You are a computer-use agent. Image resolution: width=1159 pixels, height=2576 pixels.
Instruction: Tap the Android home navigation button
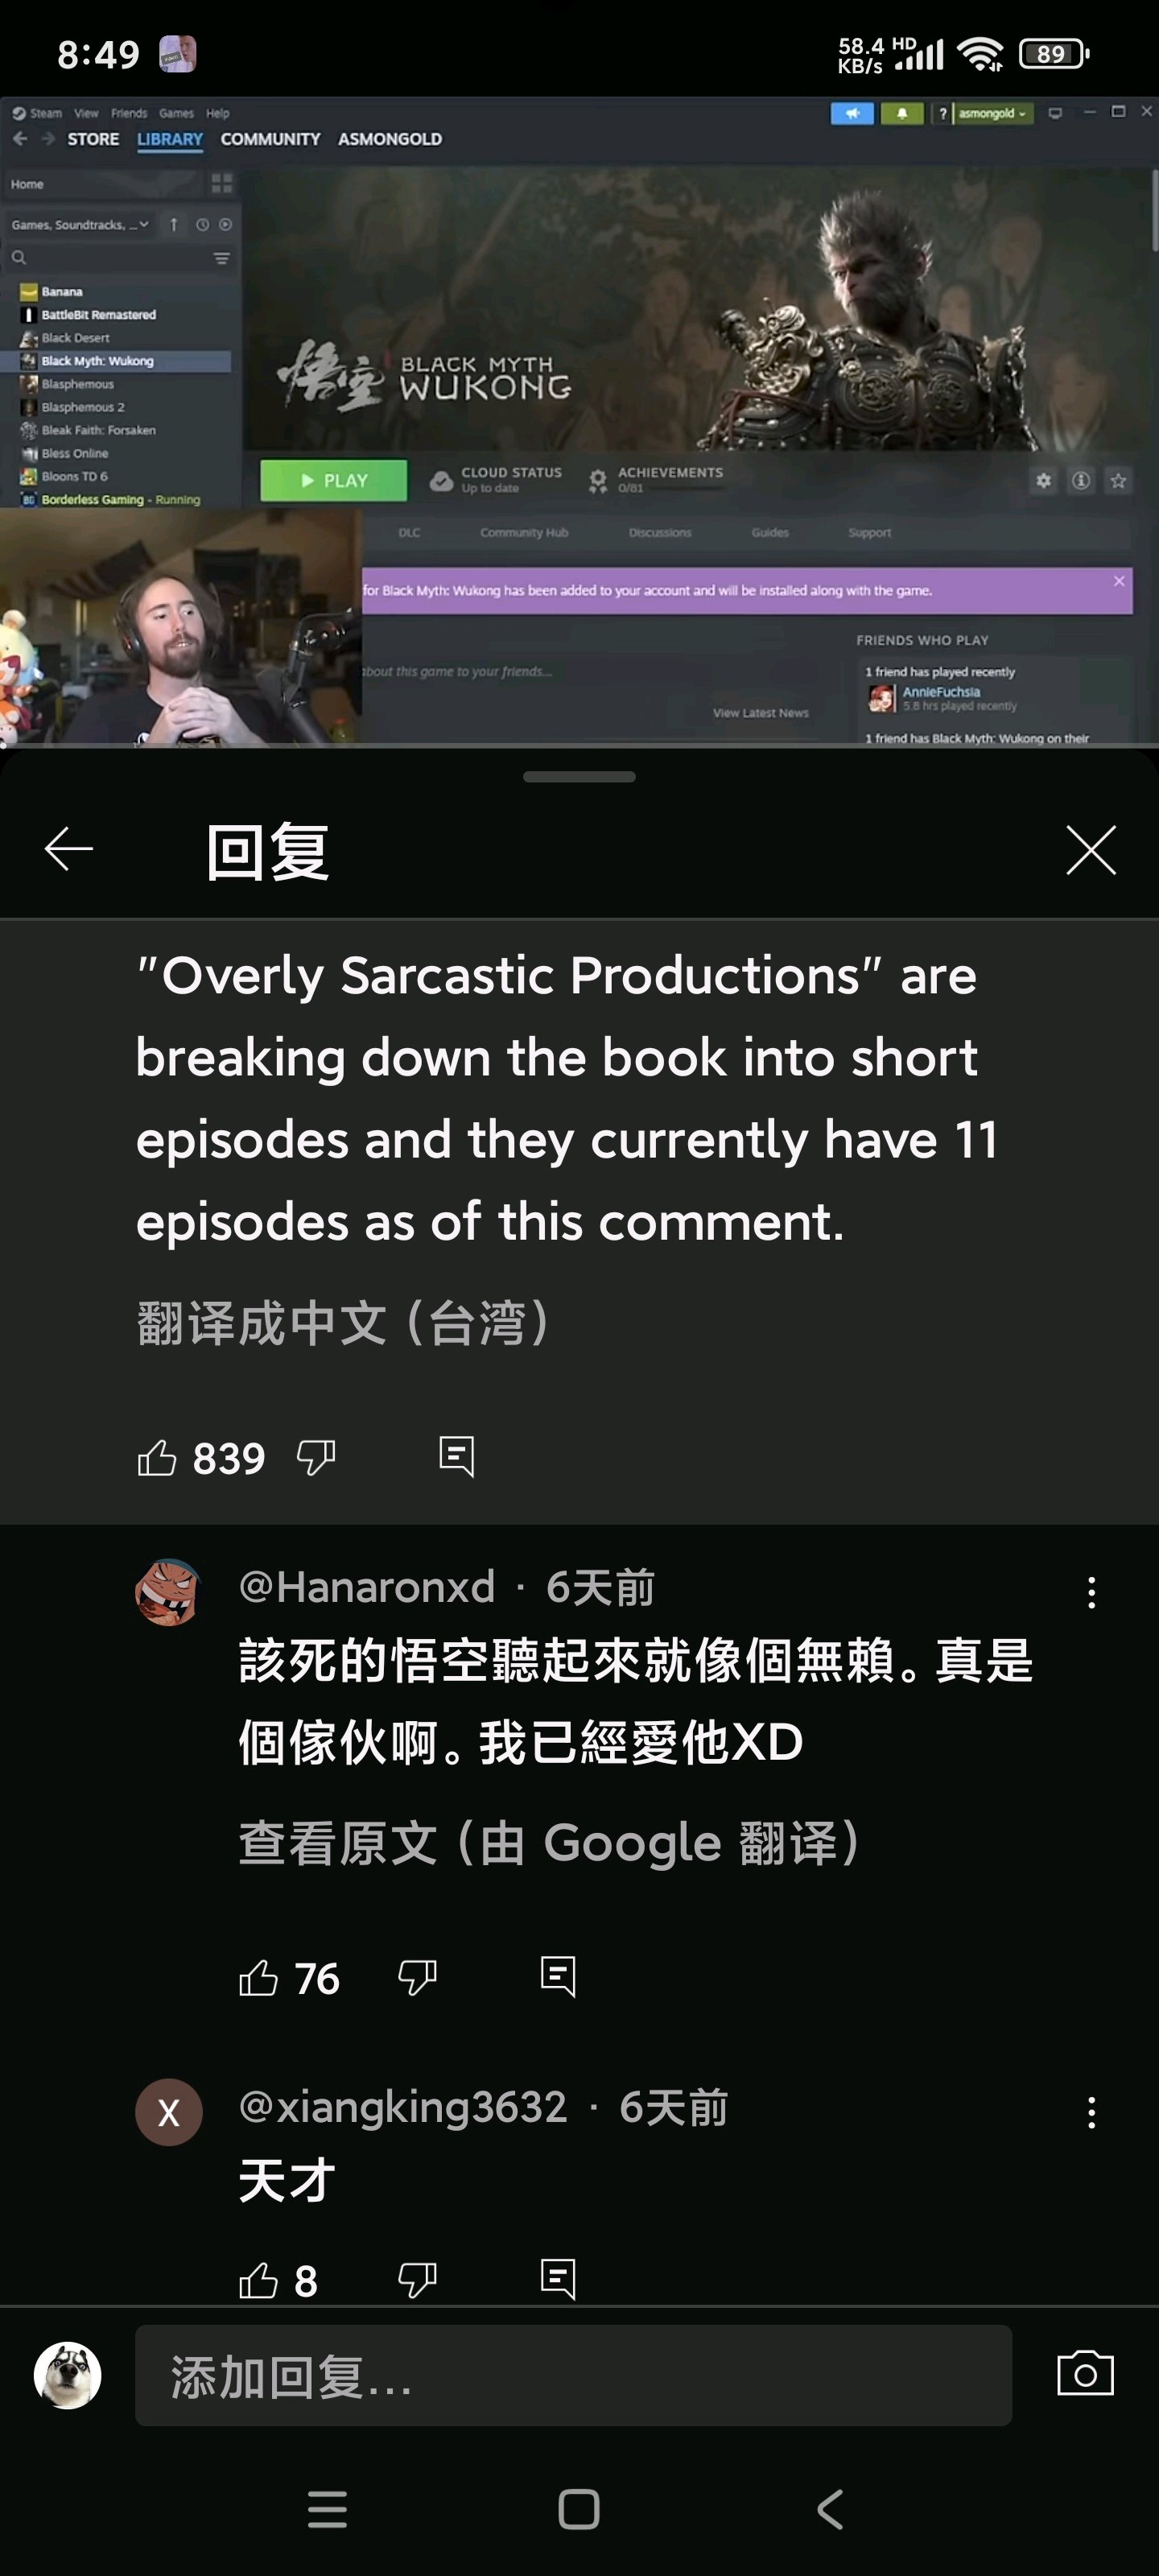tap(579, 2509)
